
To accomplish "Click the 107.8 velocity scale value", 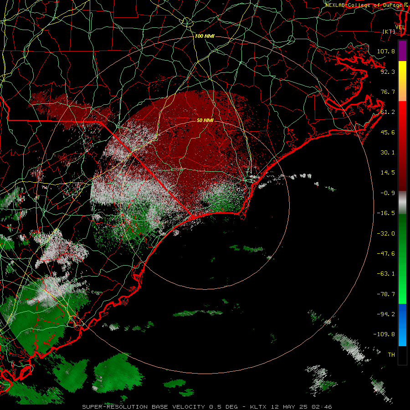I will (386, 51).
